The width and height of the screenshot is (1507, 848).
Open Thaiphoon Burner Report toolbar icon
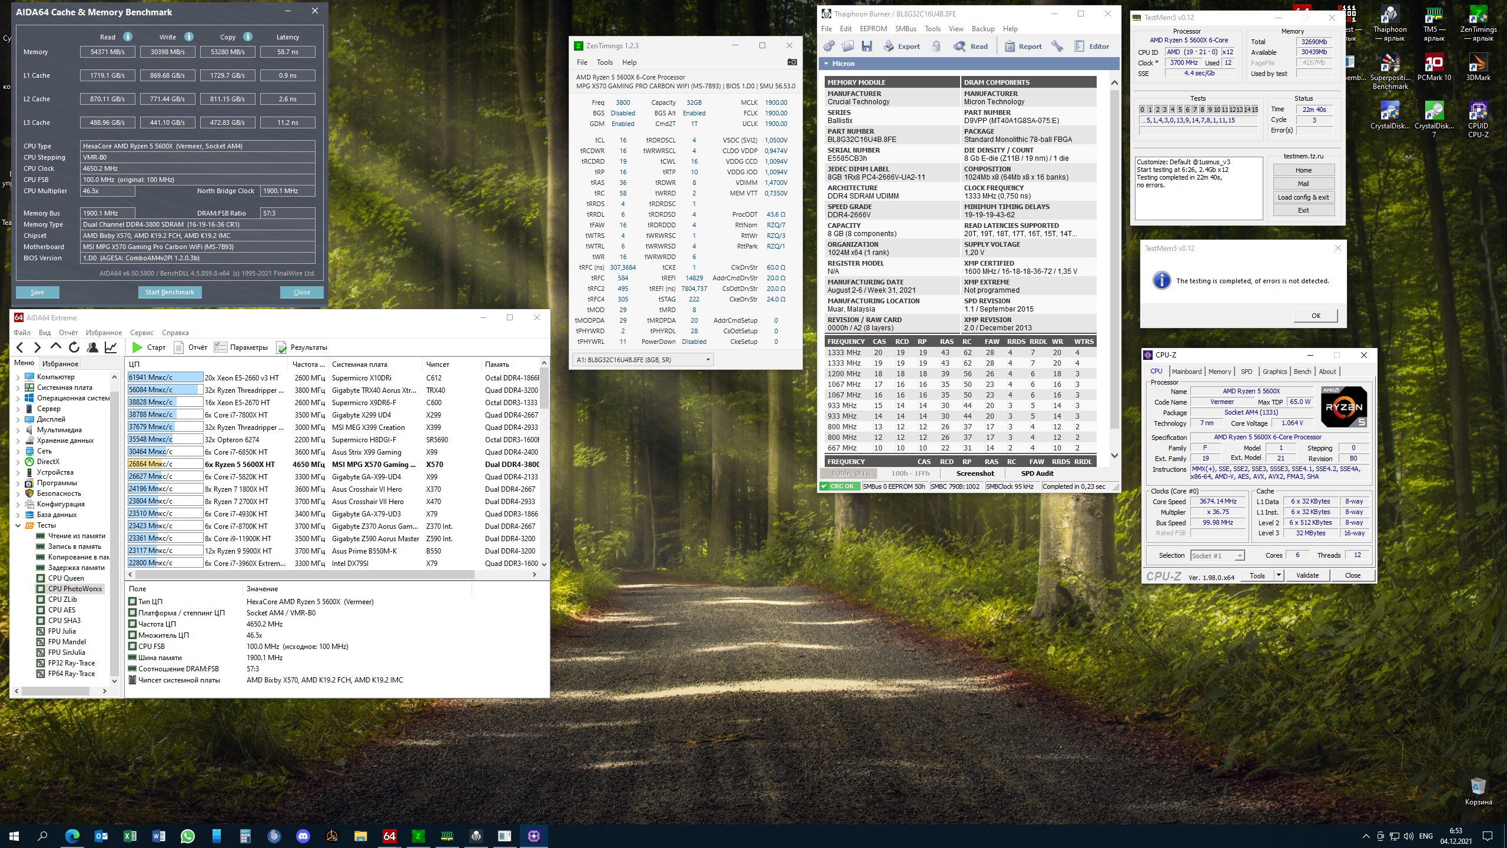click(x=1010, y=47)
